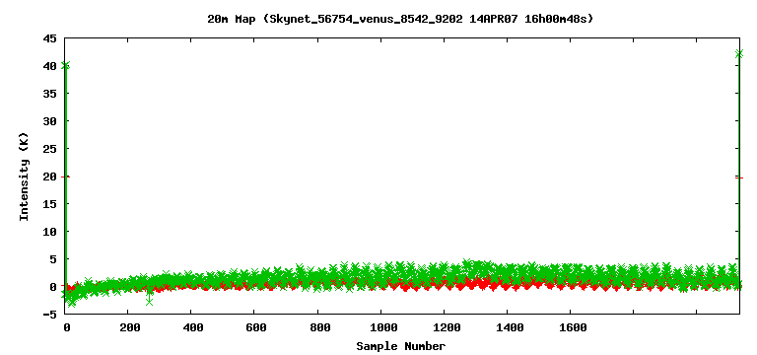The image size is (757, 355).
Task: Click the Intensity (K) y-axis label
Action: 24,177
